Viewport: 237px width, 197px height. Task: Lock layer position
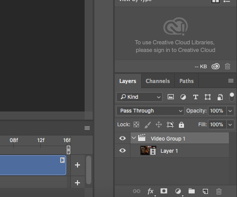click(159, 125)
